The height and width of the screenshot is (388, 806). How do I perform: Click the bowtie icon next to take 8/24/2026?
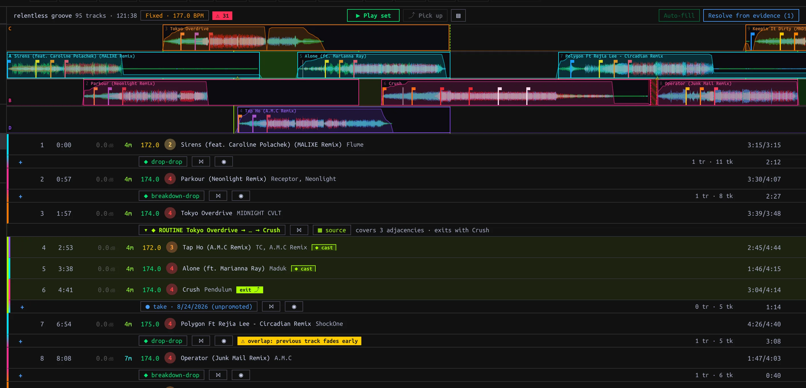271,307
